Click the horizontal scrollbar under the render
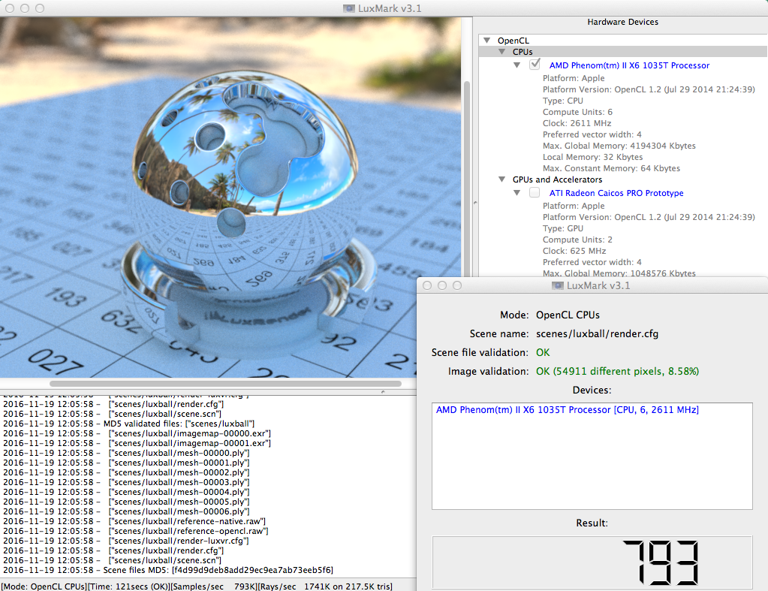 [225, 384]
